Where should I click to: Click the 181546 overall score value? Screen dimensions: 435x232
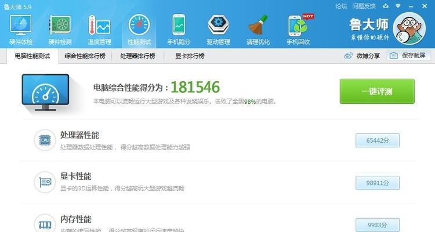pos(195,87)
